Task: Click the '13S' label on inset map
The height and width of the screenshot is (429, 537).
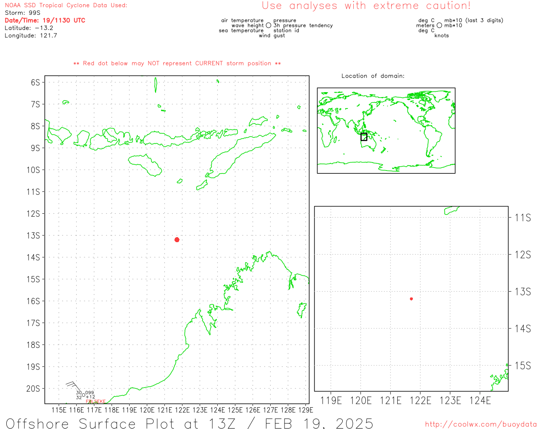Action: click(x=523, y=292)
